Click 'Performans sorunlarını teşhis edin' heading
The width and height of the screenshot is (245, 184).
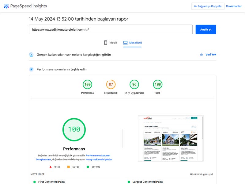click(62, 69)
